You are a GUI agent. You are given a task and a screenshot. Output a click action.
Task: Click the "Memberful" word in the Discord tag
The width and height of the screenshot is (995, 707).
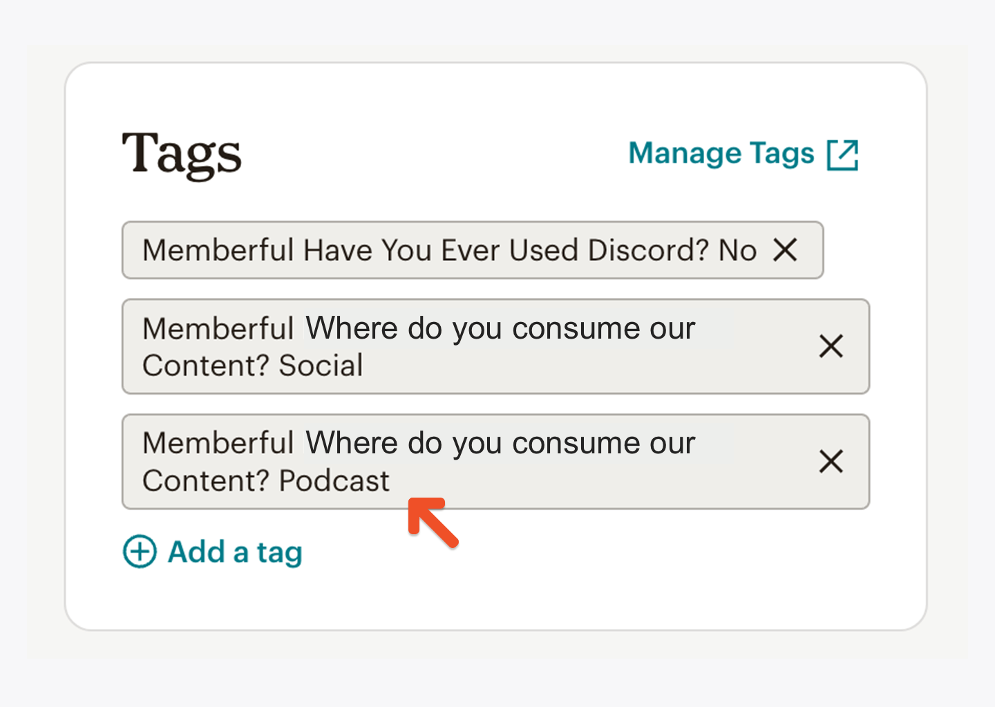click(218, 250)
